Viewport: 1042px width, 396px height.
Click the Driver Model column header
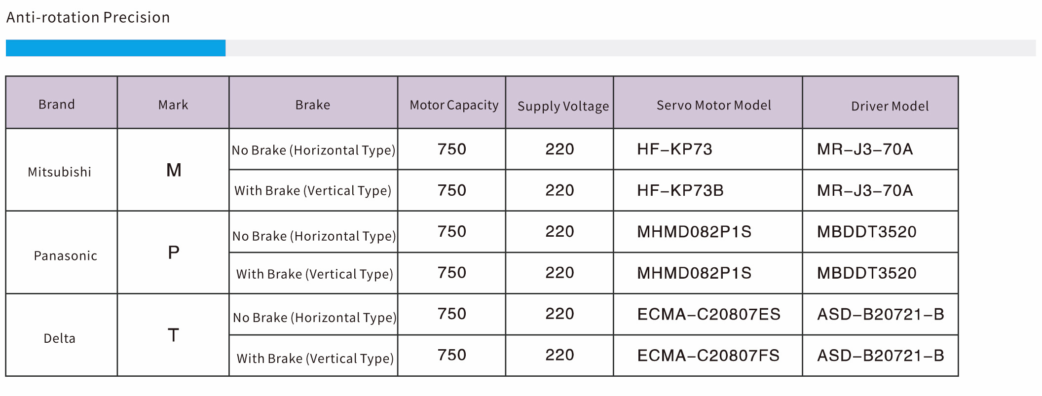890,106
